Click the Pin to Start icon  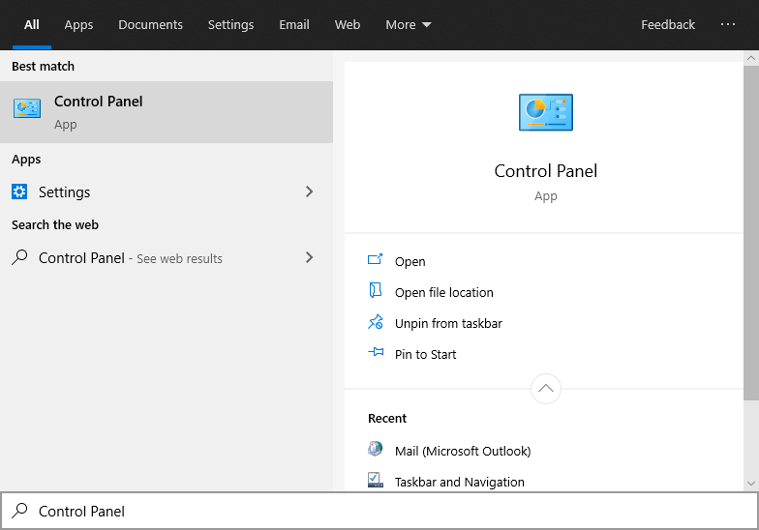(376, 352)
